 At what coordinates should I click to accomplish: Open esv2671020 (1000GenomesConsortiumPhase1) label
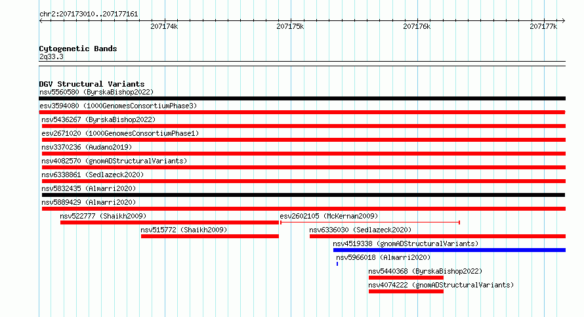(120, 133)
